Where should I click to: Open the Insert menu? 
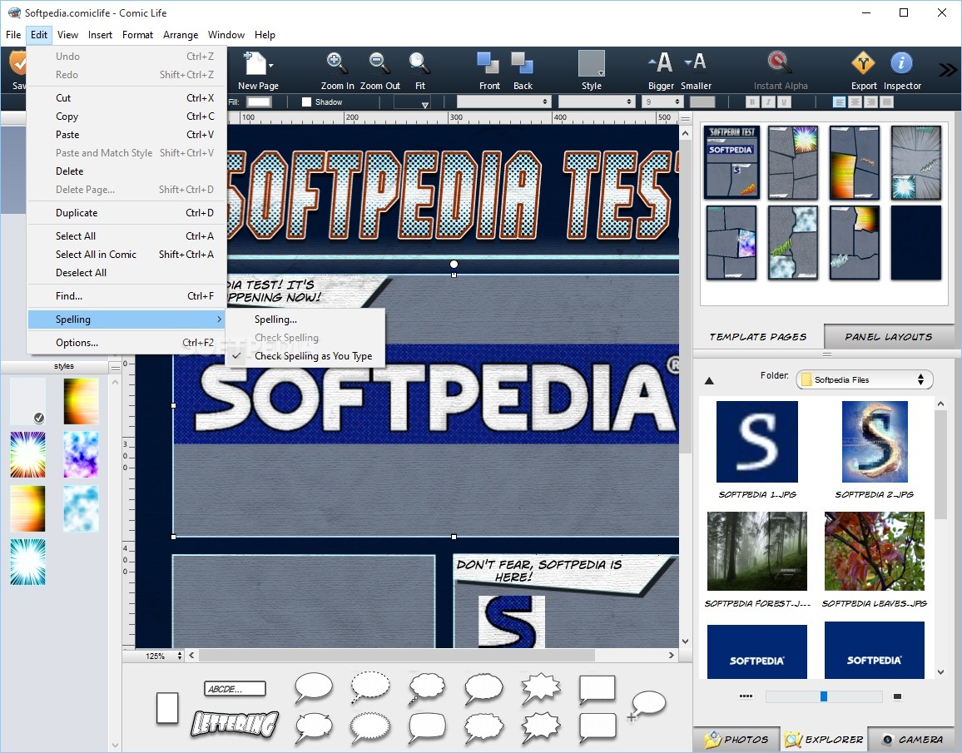pyautogui.click(x=100, y=35)
